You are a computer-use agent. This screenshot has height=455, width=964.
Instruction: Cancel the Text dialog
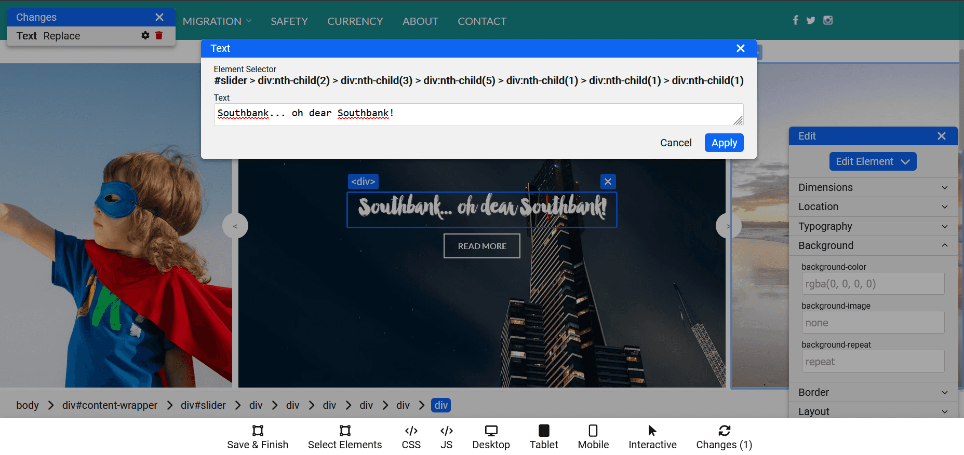pos(675,143)
